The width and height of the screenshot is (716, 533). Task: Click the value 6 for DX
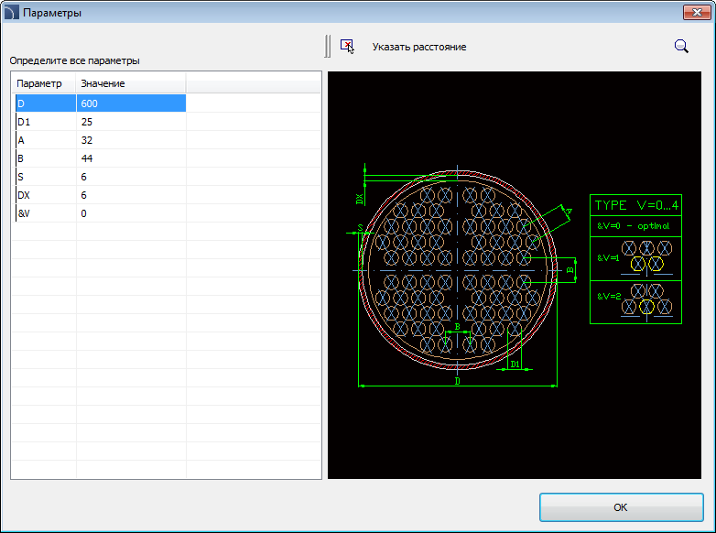tap(131, 195)
